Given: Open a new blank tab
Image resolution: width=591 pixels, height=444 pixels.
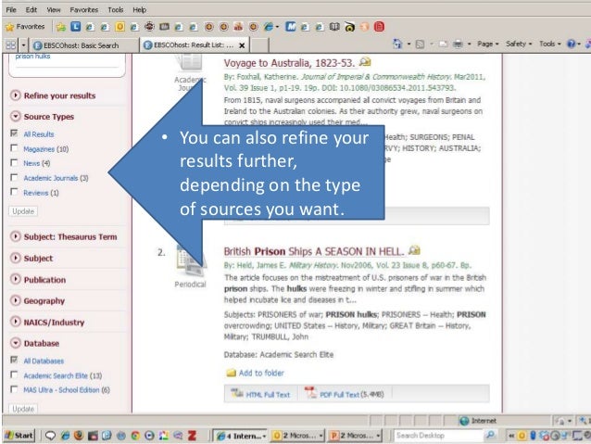Looking at the screenshot, I should pyautogui.click(x=259, y=45).
